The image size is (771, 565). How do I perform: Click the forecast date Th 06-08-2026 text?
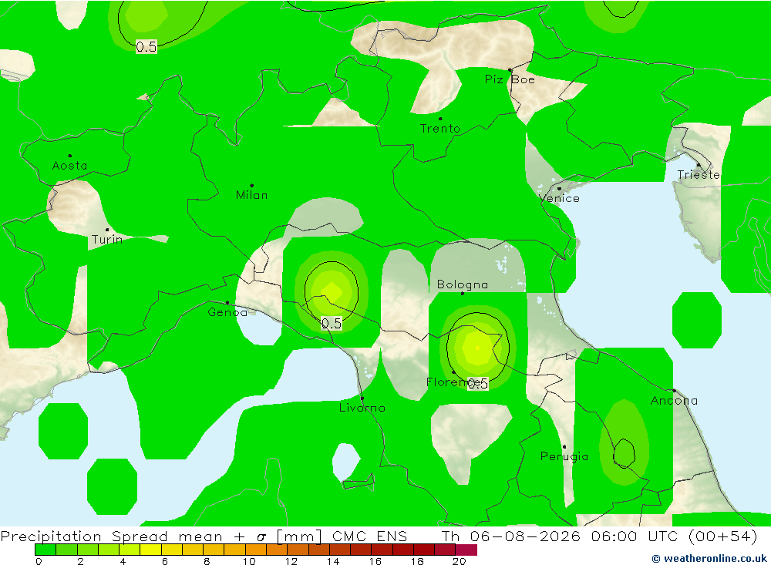(510, 536)
